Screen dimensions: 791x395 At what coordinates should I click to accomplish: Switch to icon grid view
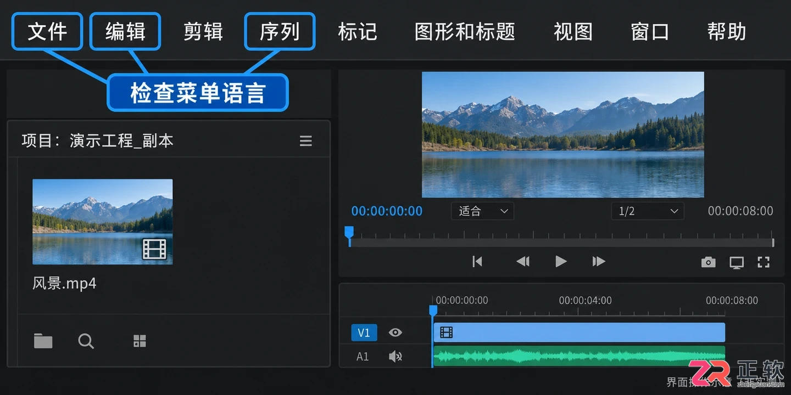pos(140,341)
